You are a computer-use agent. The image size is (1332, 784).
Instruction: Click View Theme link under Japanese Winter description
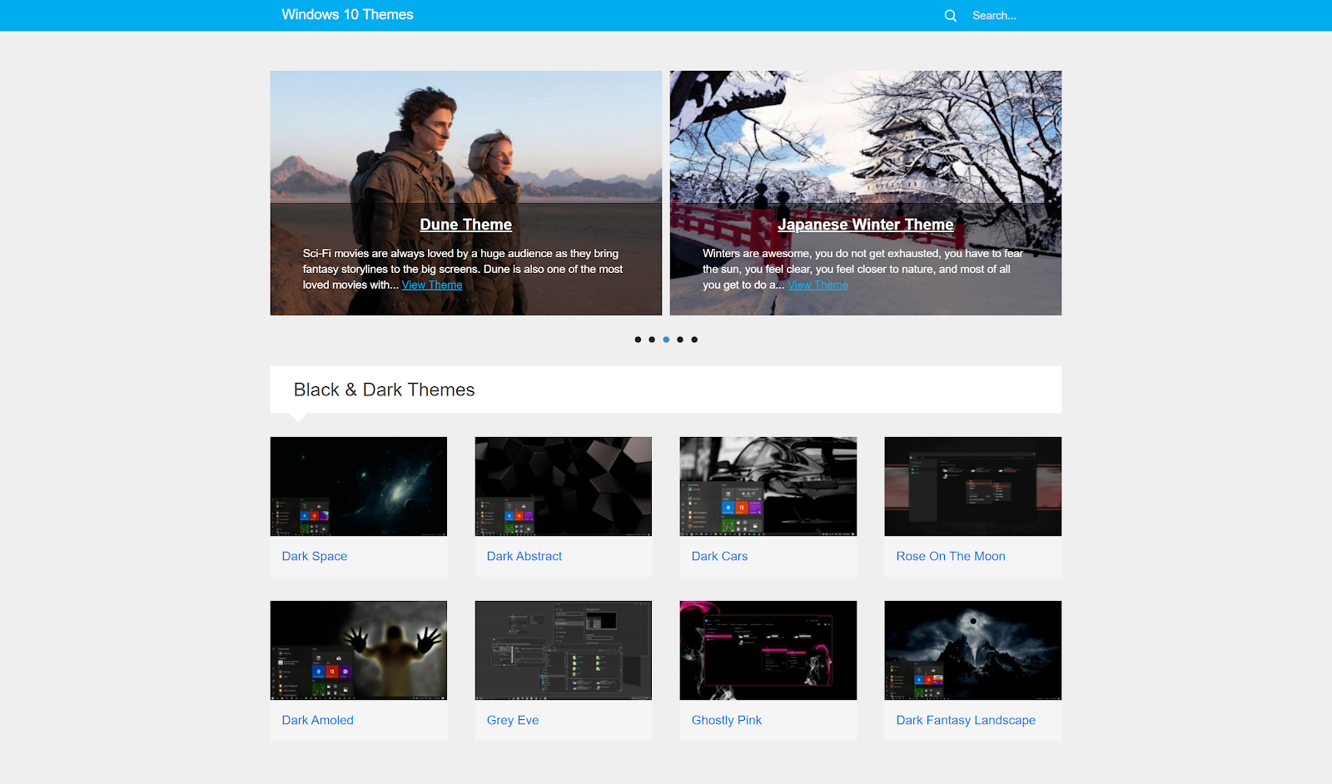click(818, 285)
